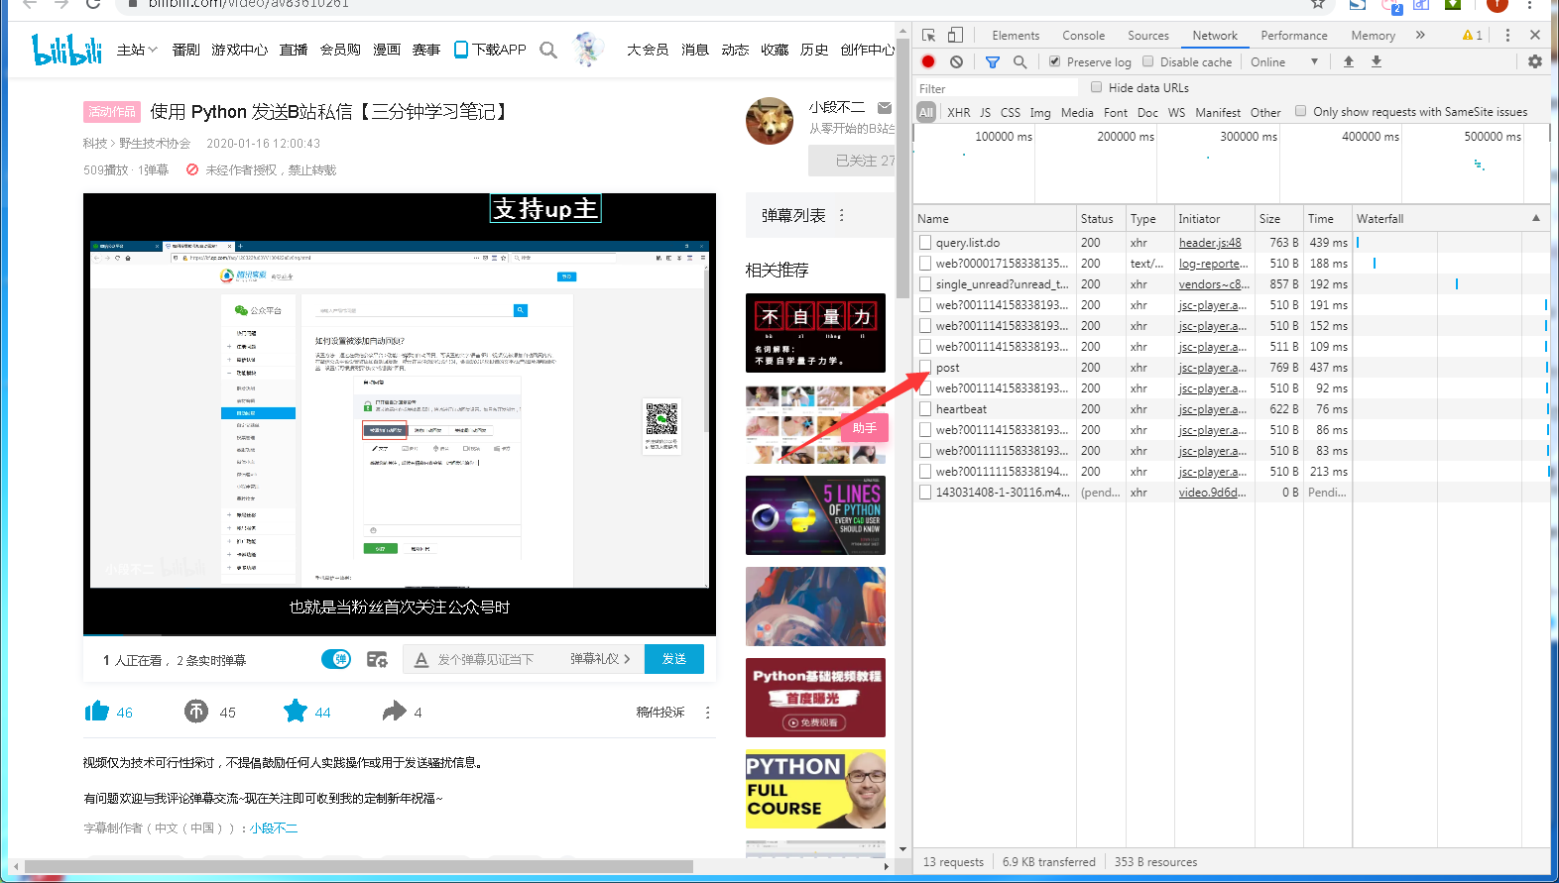Image resolution: width=1559 pixels, height=883 pixels.
Task: Click the 发送 danmaku button
Action: (x=674, y=659)
